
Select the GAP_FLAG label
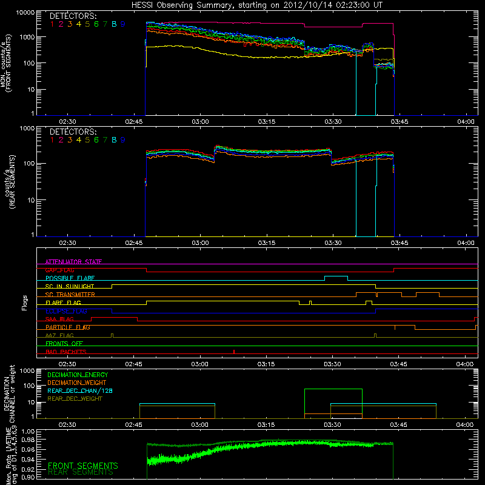[x=59, y=270]
